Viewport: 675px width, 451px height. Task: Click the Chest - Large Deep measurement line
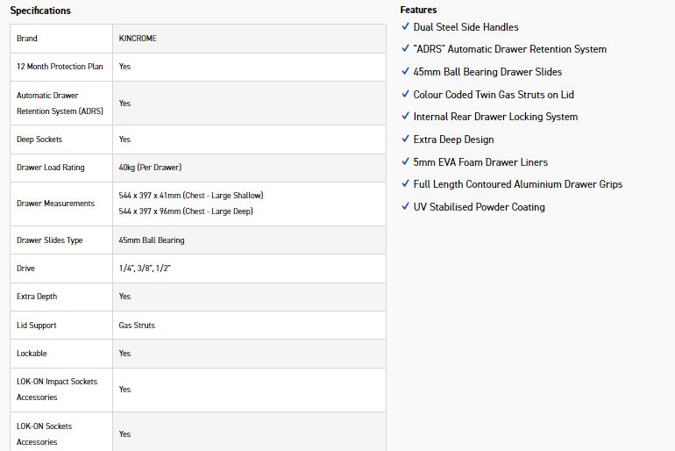pos(187,211)
